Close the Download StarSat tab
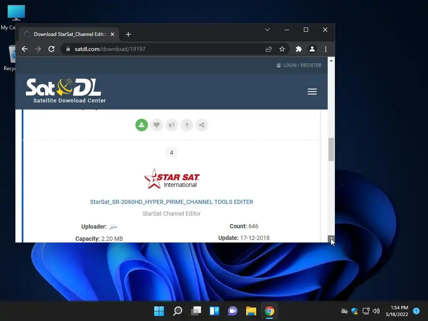Image resolution: width=428 pixels, height=321 pixels. (112, 34)
